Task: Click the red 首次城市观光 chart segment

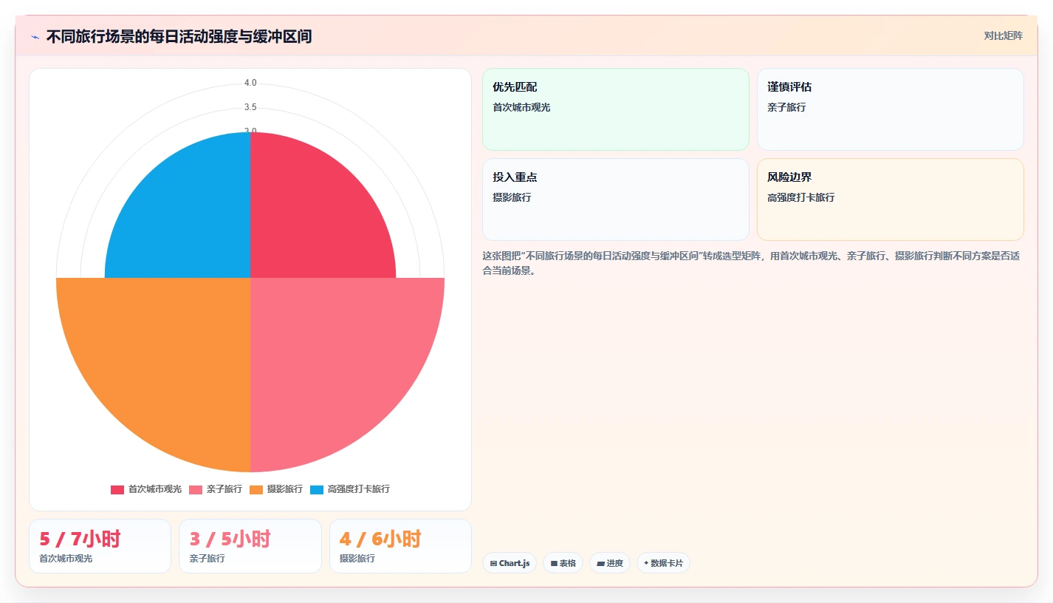Action: click(x=310, y=218)
